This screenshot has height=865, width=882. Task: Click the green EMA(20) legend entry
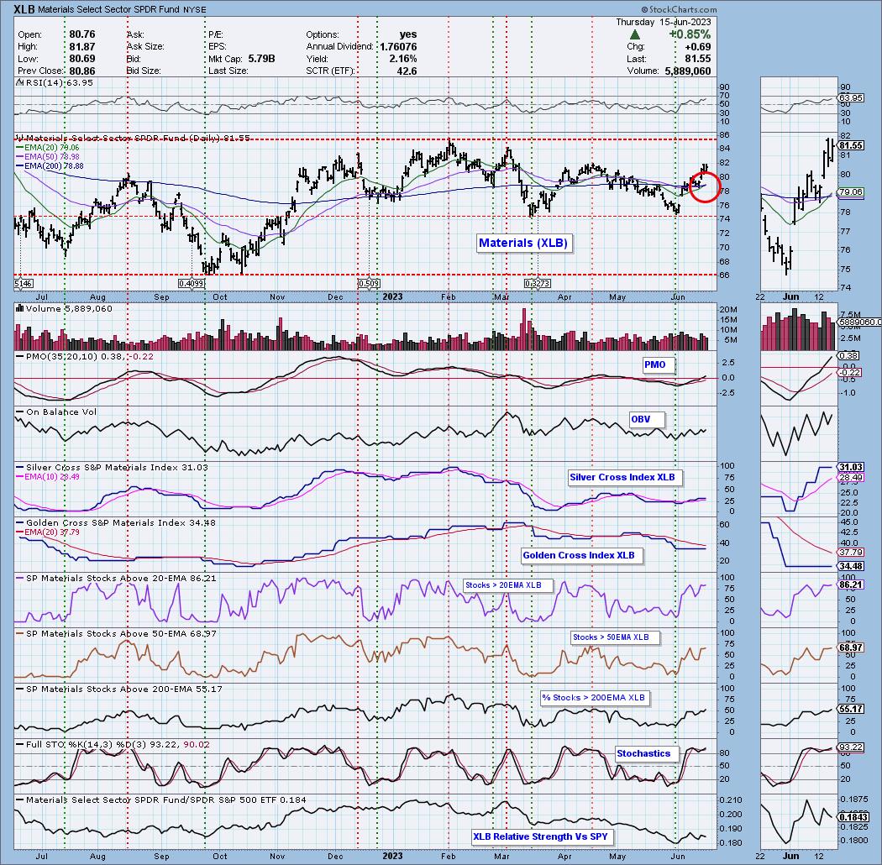[x=48, y=147]
